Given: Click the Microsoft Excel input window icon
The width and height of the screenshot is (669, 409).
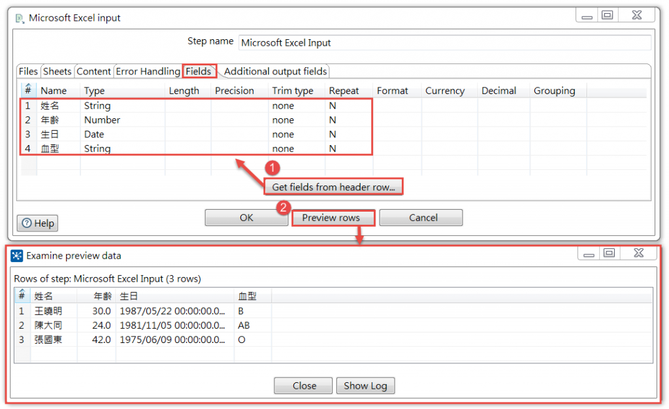Looking at the screenshot, I should click(x=20, y=18).
